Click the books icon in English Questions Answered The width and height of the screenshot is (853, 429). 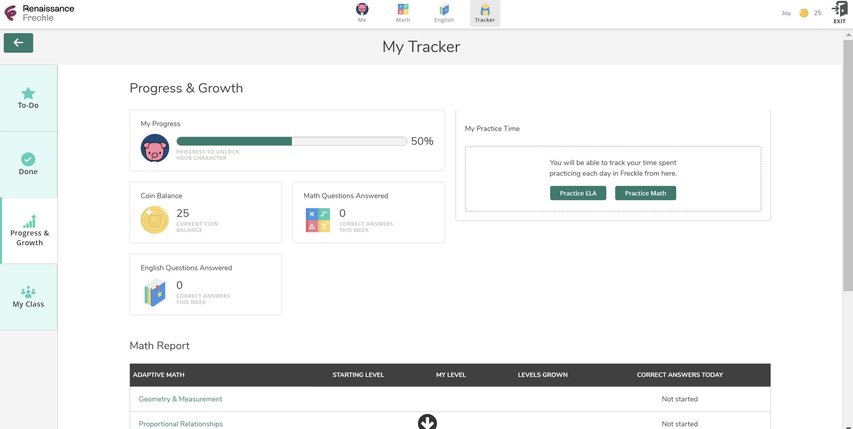pos(155,292)
